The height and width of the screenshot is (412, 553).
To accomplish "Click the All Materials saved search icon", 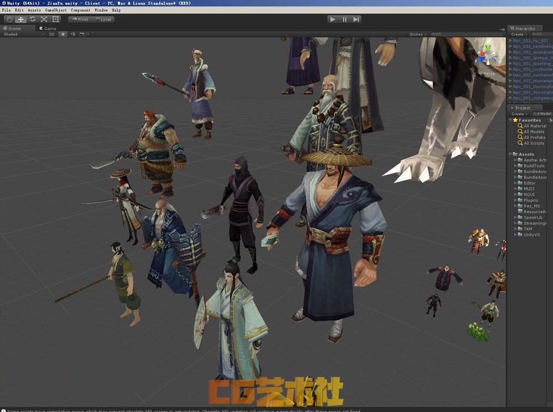I will (x=520, y=126).
